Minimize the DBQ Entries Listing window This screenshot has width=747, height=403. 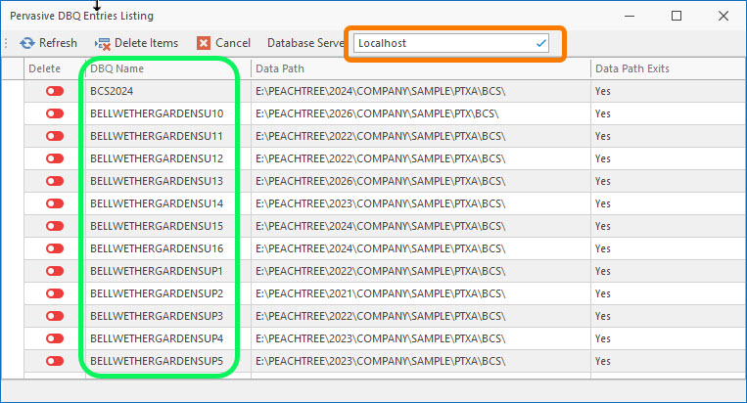(630, 16)
